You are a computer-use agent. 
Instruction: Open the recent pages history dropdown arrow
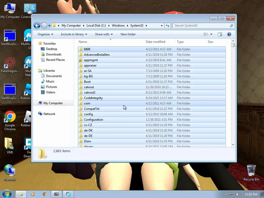(49, 26)
